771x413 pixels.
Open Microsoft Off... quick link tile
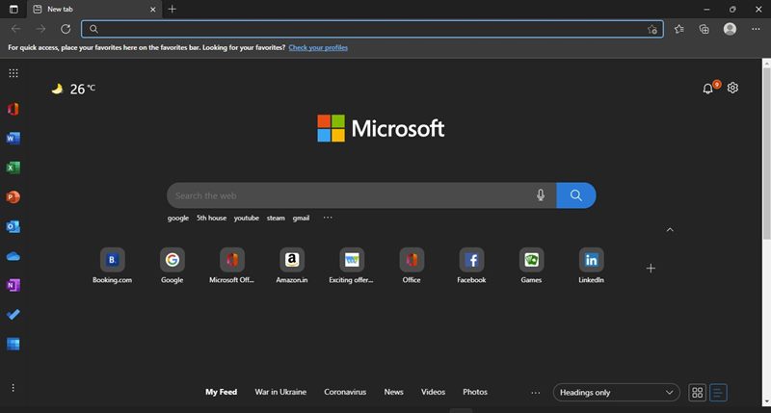click(x=231, y=266)
